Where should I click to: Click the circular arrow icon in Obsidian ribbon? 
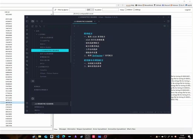pos(27,69)
